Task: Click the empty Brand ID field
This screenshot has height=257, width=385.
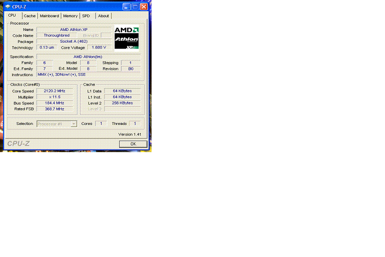Action: pos(106,36)
